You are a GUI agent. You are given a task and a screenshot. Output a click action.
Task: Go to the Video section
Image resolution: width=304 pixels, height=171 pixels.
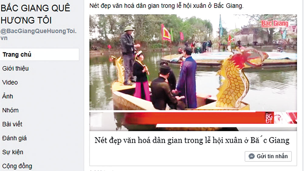(x=10, y=83)
